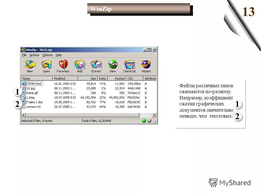Click the 71% ratio value
Viewport: 261px width, 195px height.
(x=102, y=84)
